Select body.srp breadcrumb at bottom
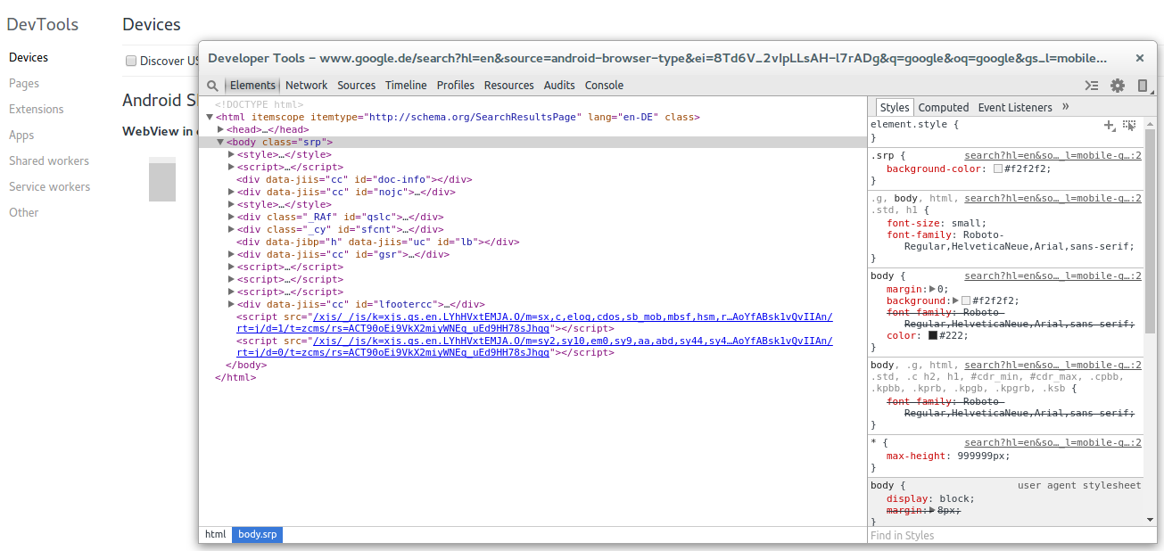This screenshot has width=1164, height=551. point(258,535)
